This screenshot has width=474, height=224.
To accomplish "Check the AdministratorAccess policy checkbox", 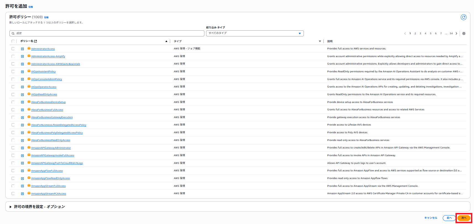I will point(13,49).
